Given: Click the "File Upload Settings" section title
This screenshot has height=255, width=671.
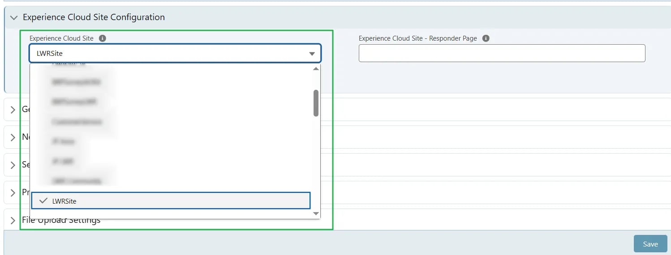Looking at the screenshot, I should (x=61, y=220).
